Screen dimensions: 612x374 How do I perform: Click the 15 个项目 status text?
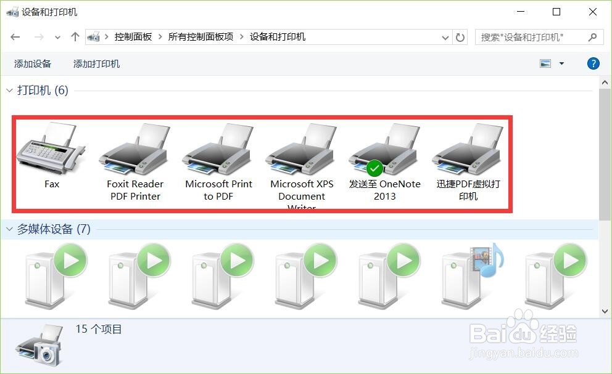(x=99, y=329)
